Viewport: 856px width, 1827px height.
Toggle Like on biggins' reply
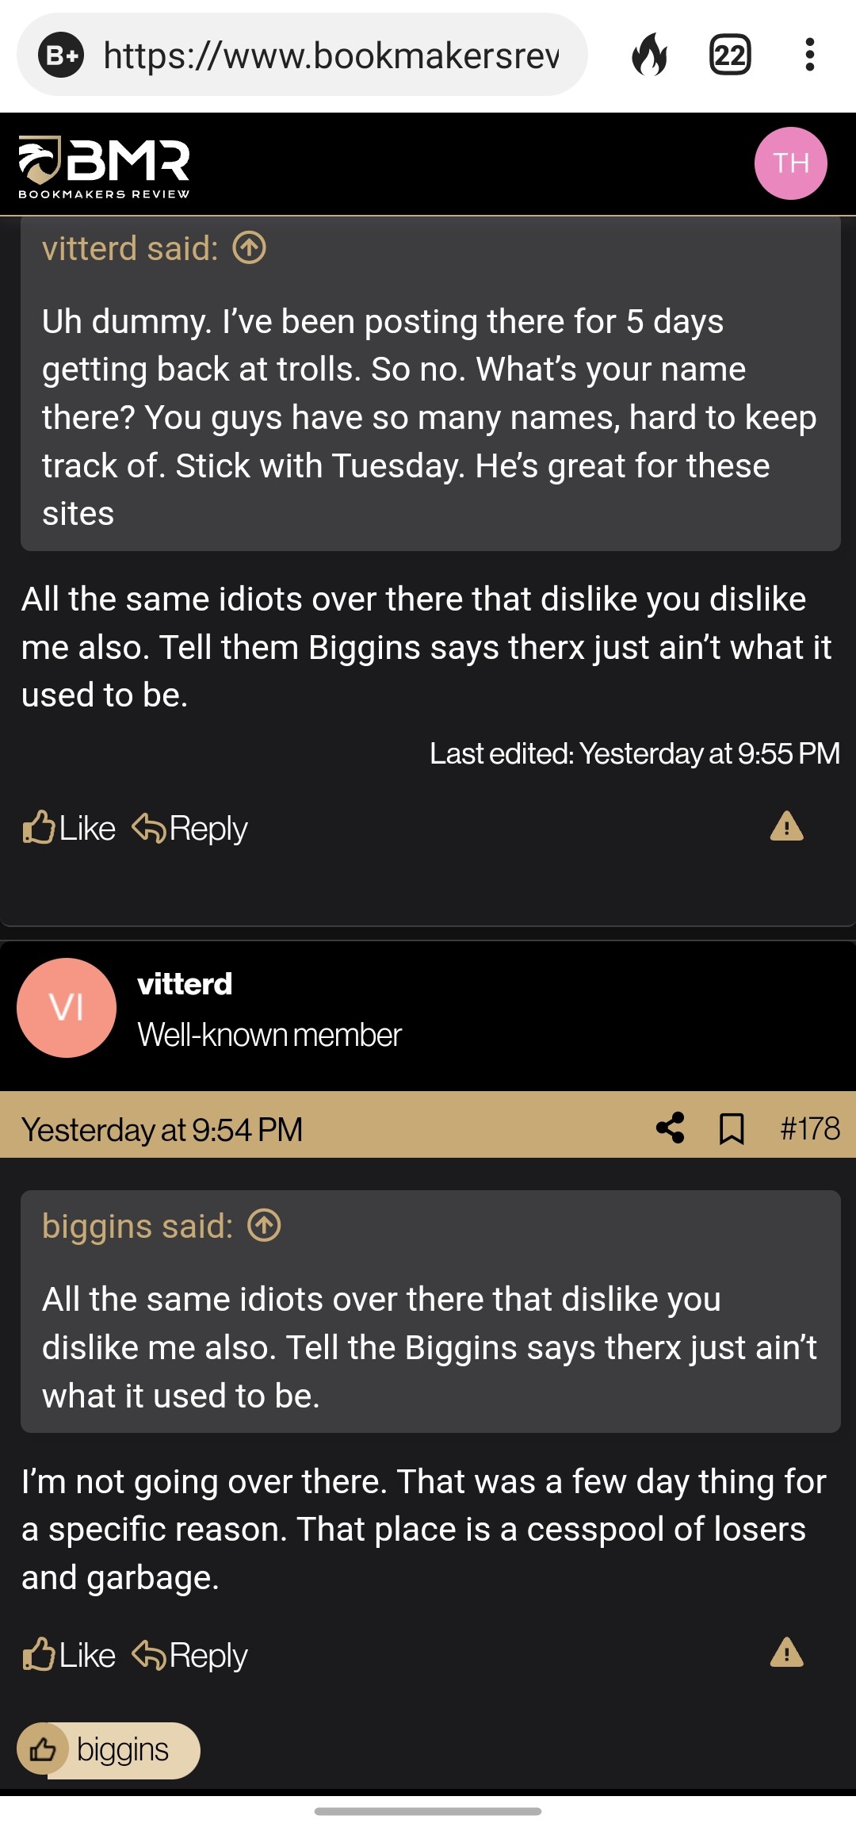pos(85,827)
